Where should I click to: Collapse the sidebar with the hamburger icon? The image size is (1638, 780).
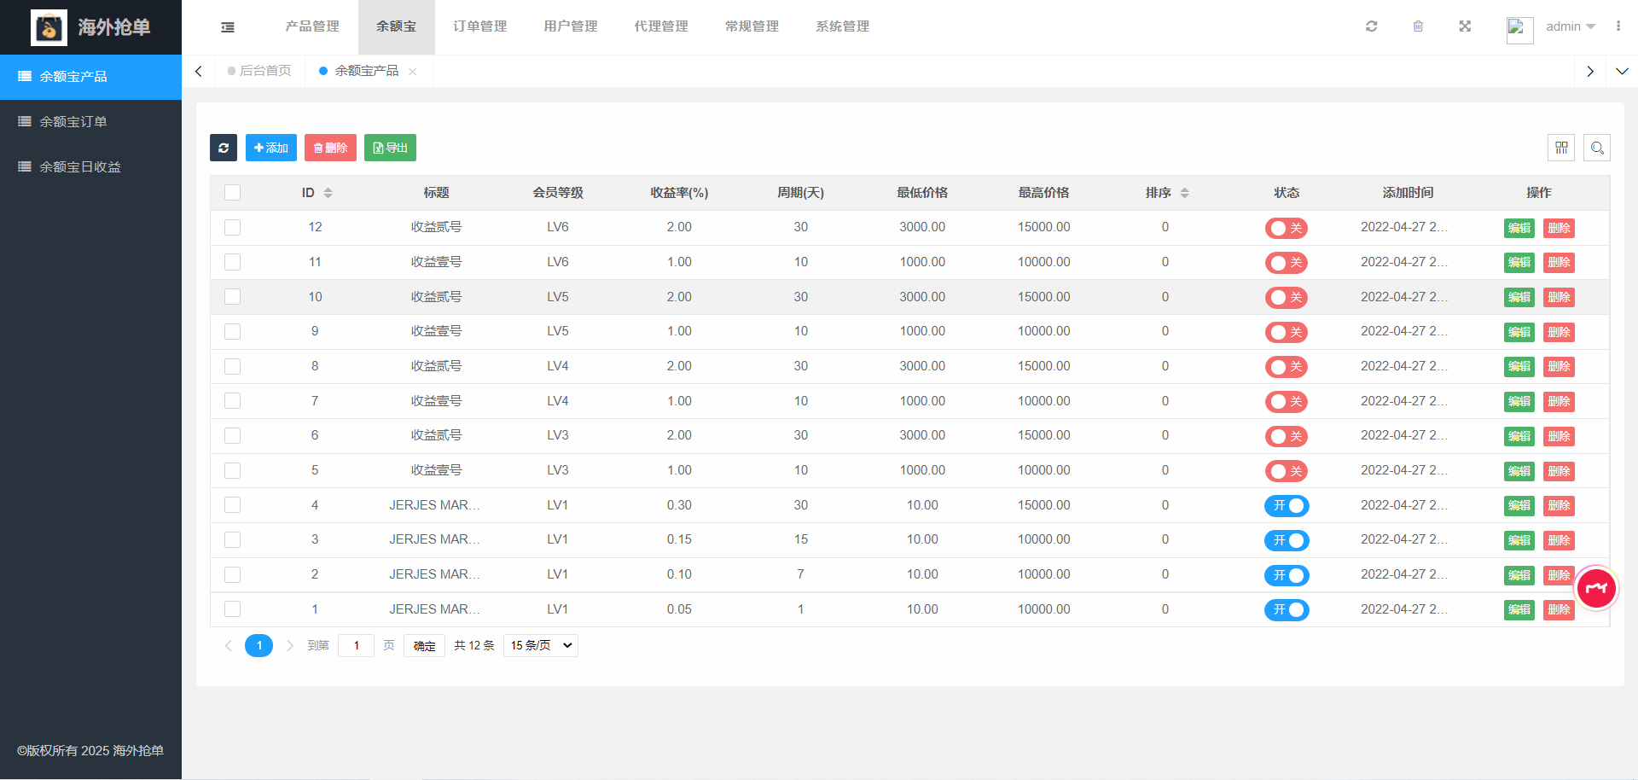(228, 27)
